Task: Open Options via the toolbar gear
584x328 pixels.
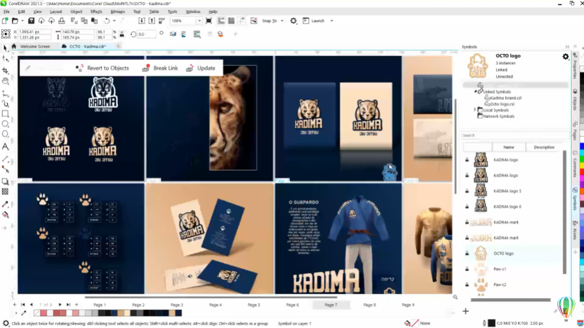Action: click(x=293, y=21)
